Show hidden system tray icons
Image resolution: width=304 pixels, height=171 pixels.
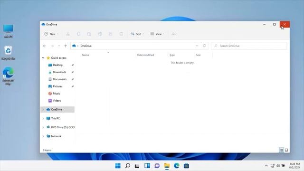pyautogui.click(x=266, y=166)
